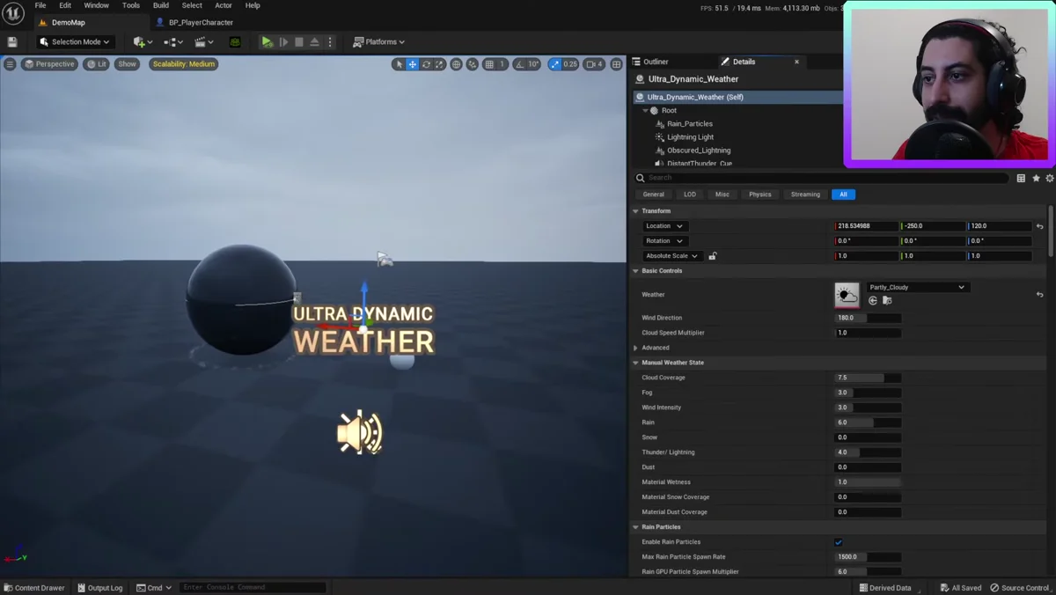
Task: Open the Tools menu
Action: (x=131, y=5)
